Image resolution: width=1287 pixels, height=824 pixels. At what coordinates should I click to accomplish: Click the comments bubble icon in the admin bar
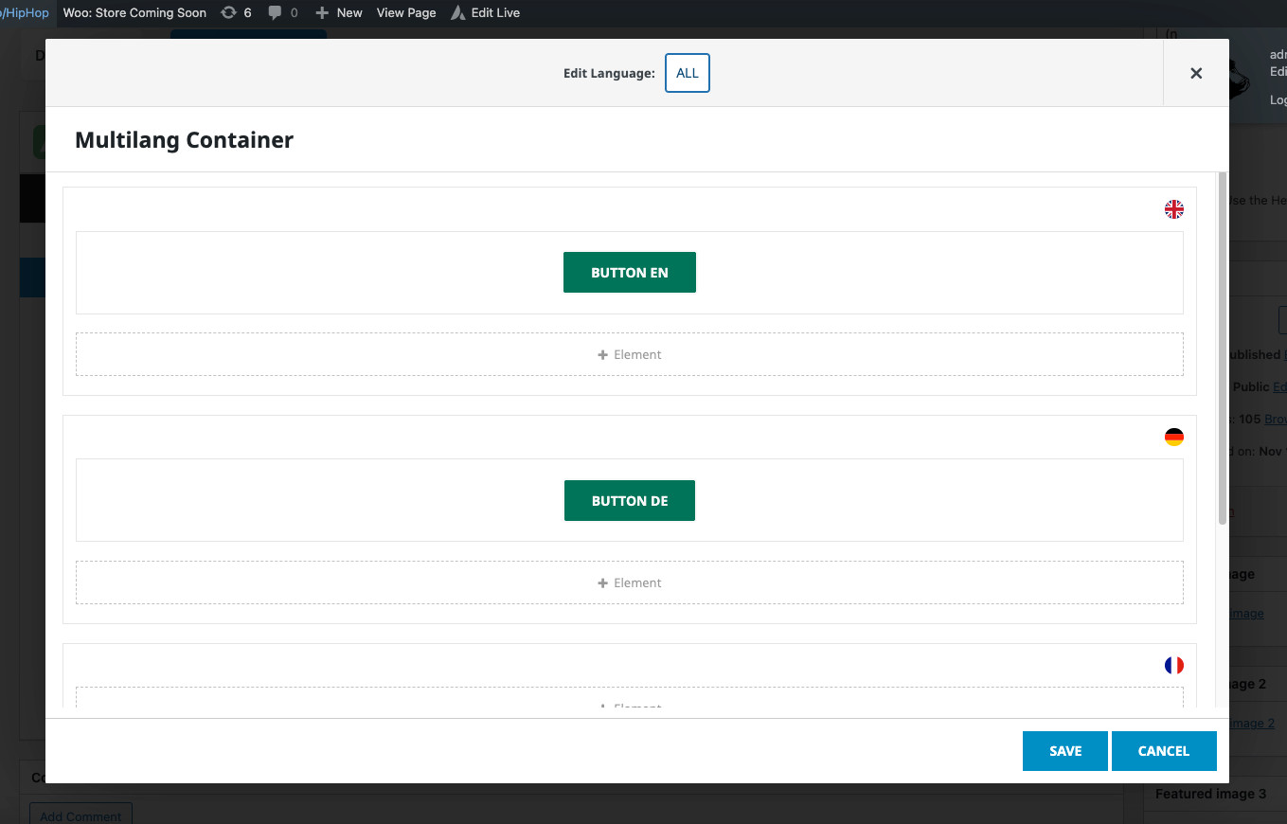[x=275, y=12]
